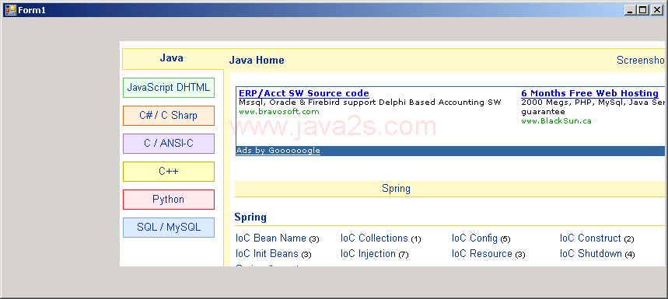Click the Ads by Google label
This screenshot has height=299, width=668.
pos(278,151)
